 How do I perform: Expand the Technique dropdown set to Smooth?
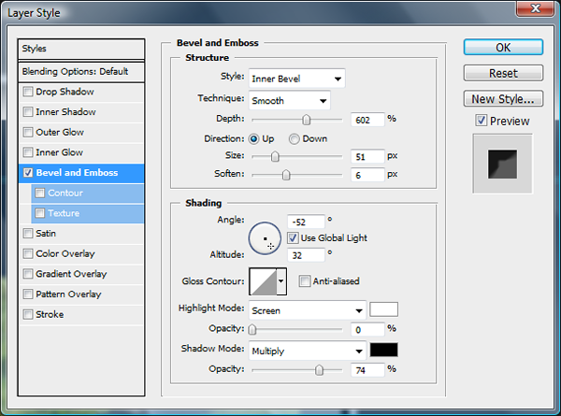tap(289, 100)
